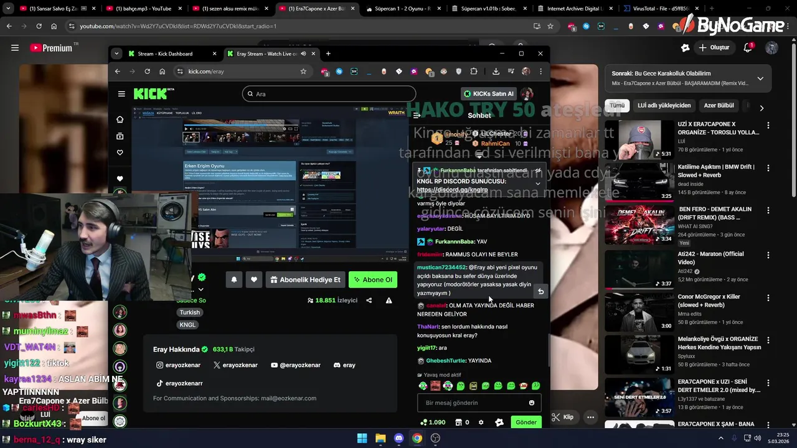
Task: Select the Tümü filter chip
Action: pos(617,106)
